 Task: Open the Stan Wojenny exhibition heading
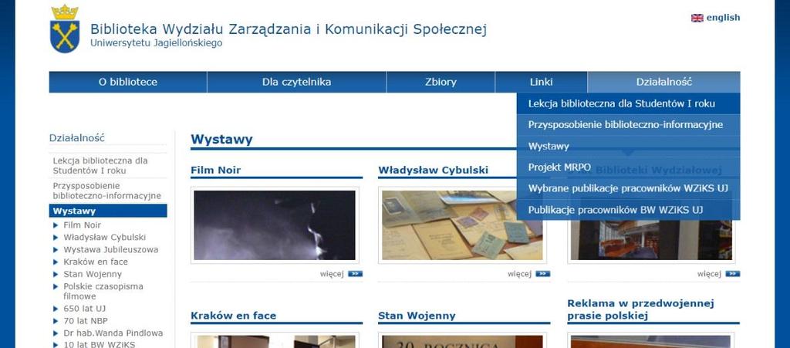pyautogui.click(x=417, y=316)
